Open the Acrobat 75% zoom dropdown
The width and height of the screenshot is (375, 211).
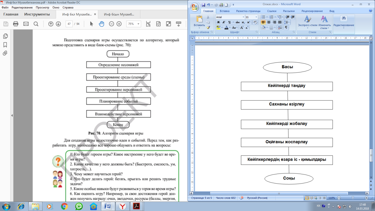[x=139, y=24]
